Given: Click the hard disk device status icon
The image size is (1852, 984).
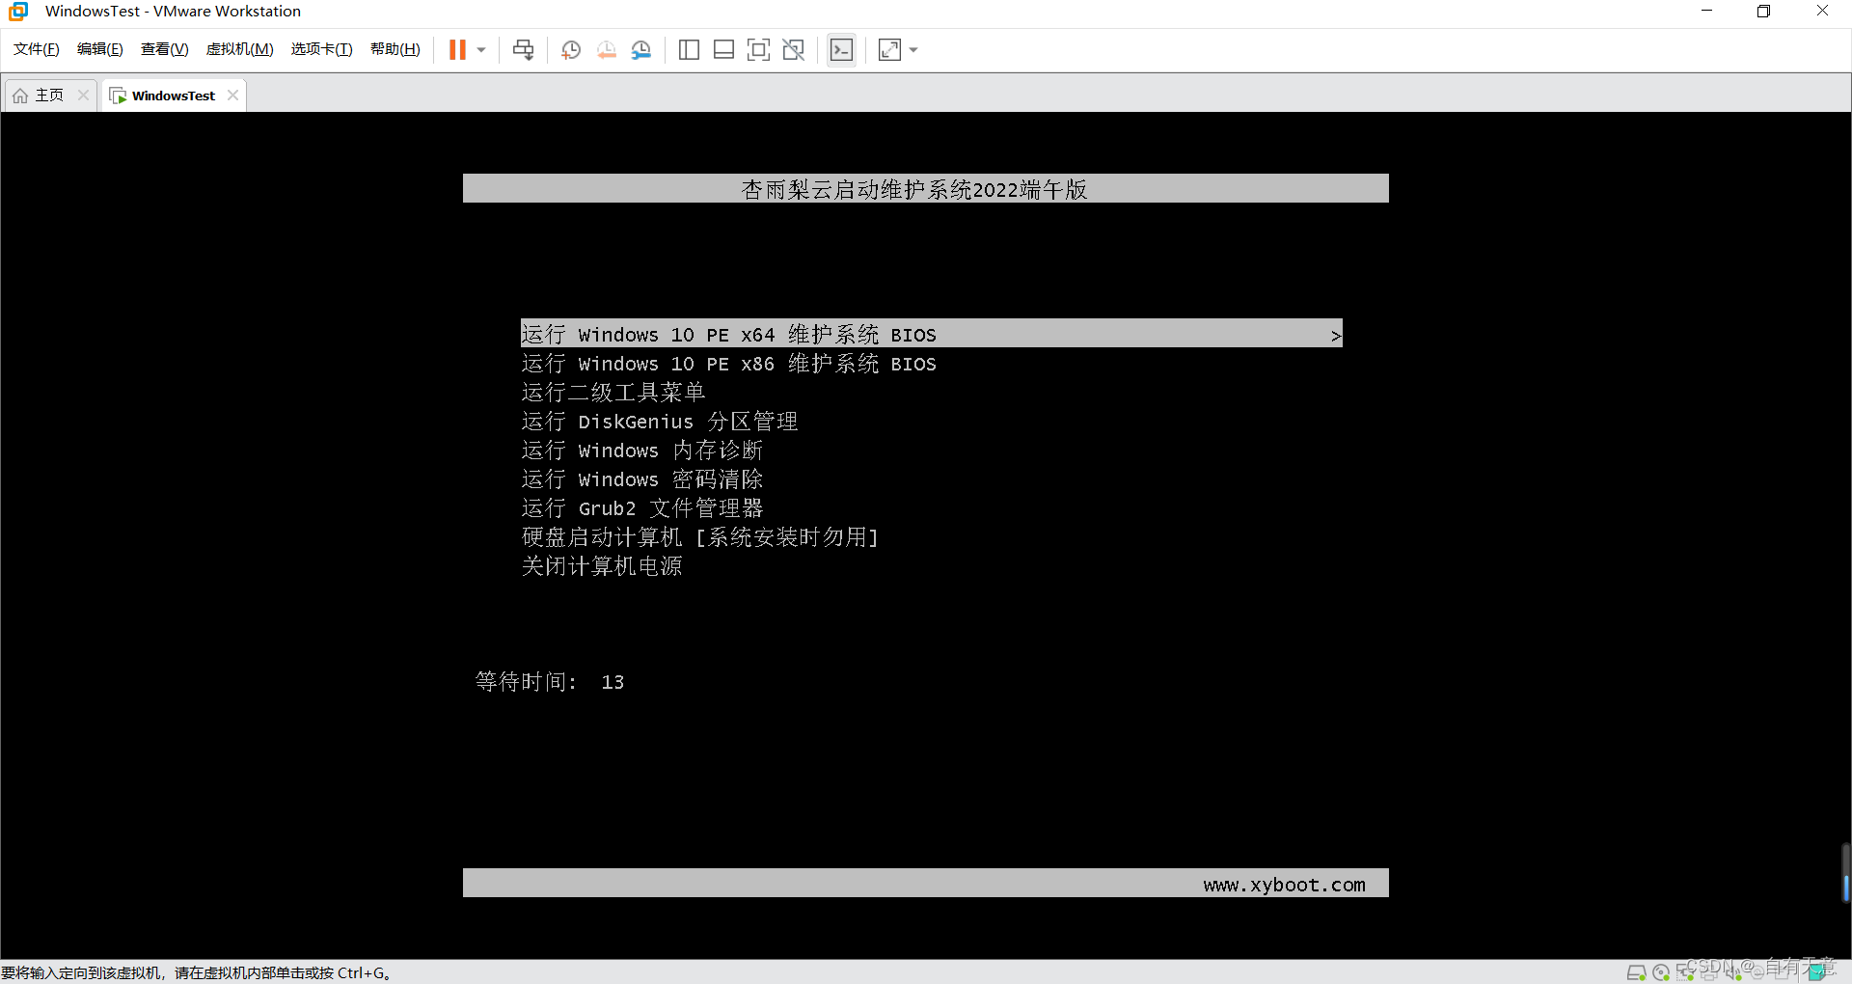Looking at the screenshot, I should pyautogui.click(x=1637, y=972).
